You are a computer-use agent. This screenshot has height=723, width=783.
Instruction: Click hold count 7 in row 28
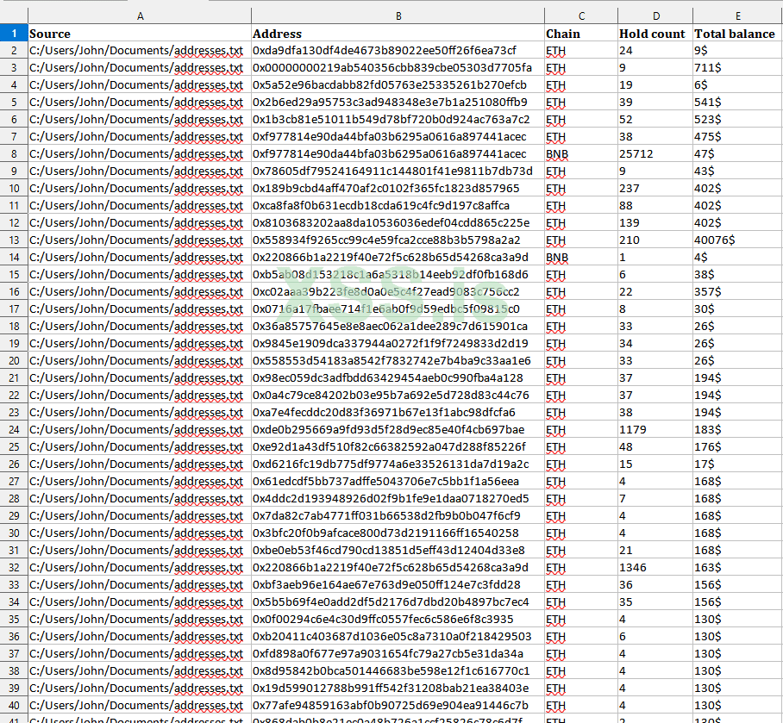click(655, 498)
